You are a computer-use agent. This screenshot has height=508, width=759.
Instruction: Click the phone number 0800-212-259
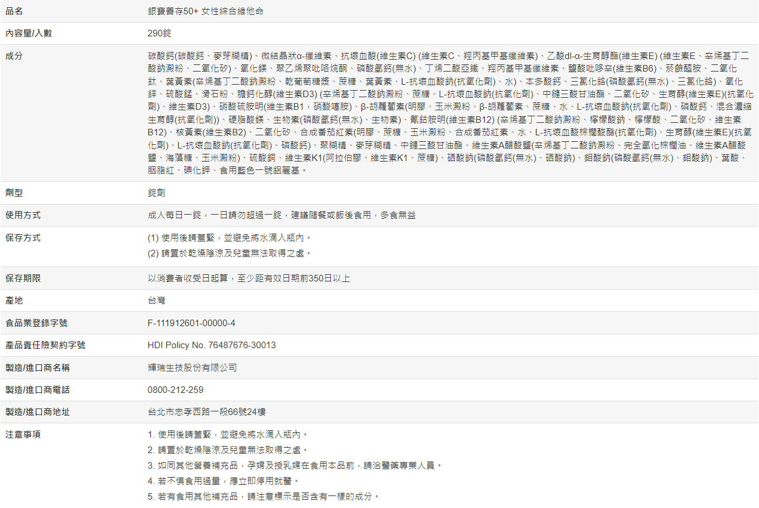pos(175,390)
